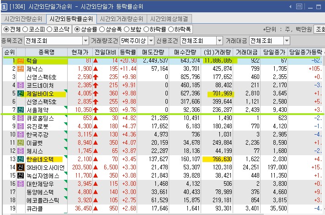Open the 종목조건 dropdown
This screenshot has height=215, width=325.
point(86,41)
